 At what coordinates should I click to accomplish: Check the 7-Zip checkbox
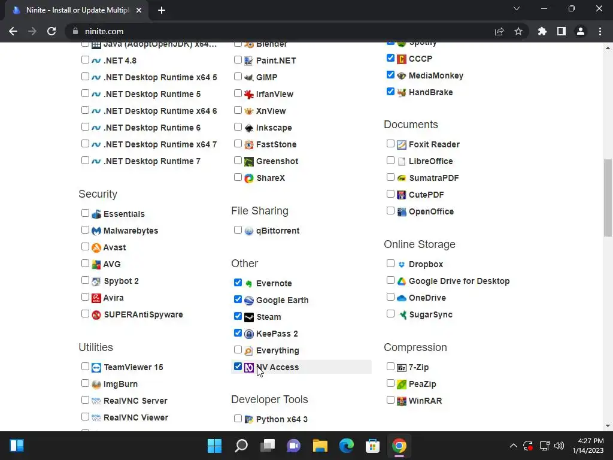(390, 367)
